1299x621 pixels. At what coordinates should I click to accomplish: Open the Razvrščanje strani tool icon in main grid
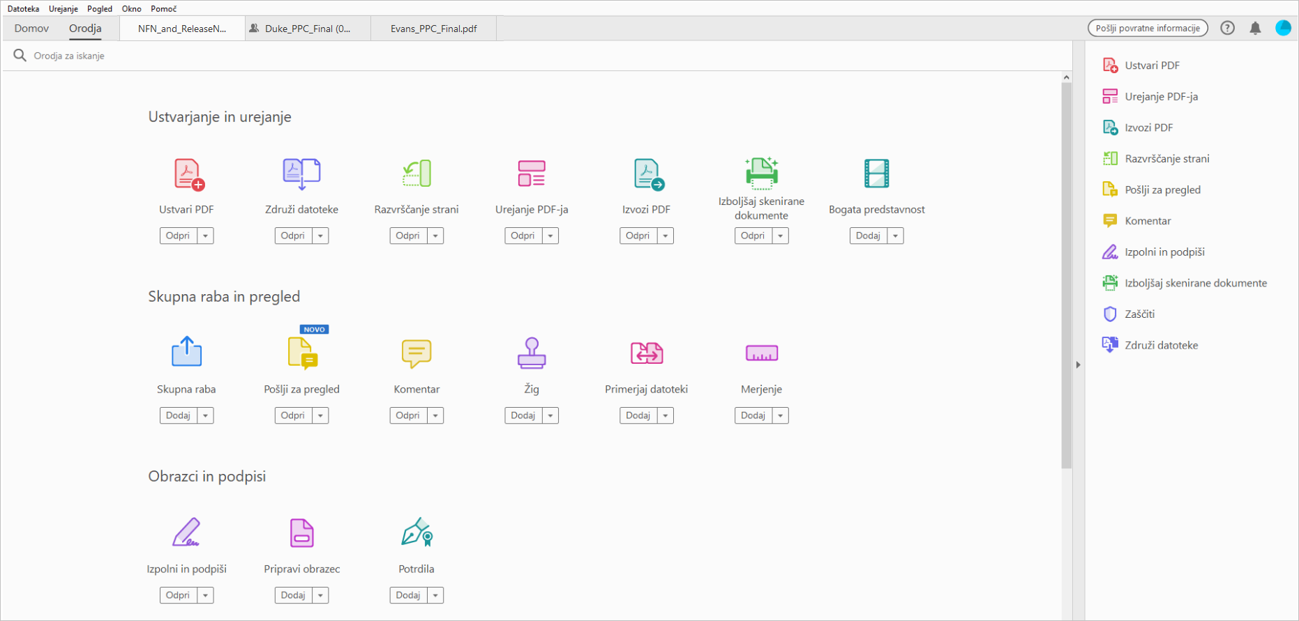click(x=417, y=174)
